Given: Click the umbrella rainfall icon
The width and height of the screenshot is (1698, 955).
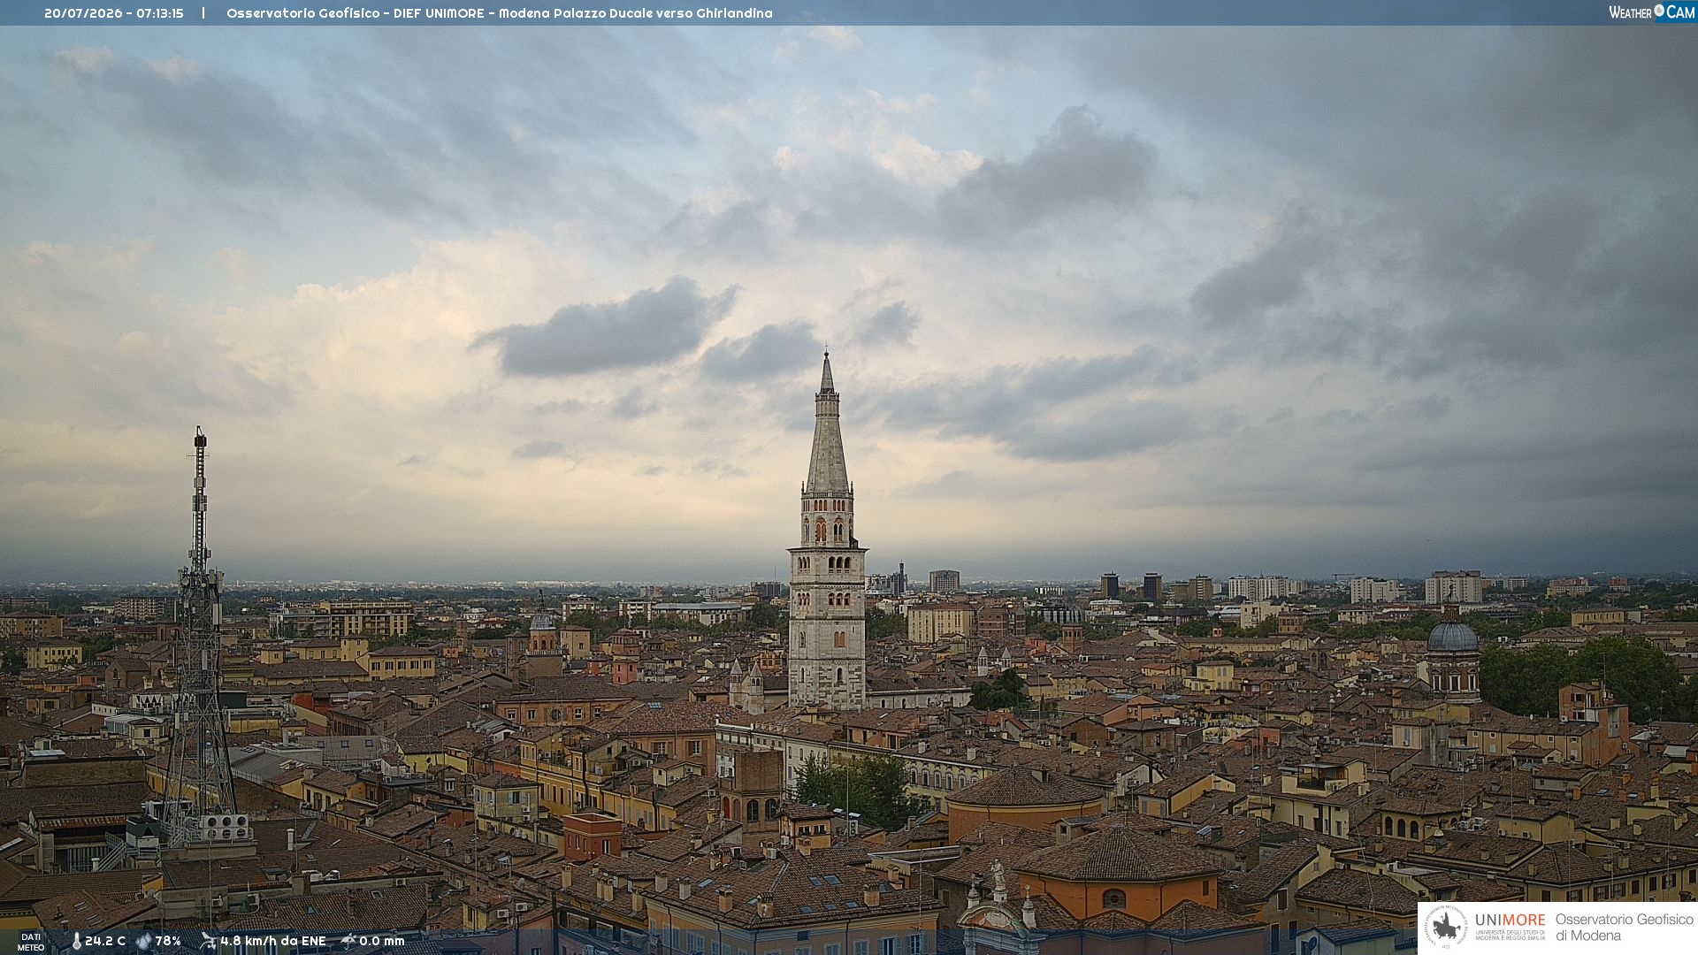Looking at the screenshot, I should click(x=348, y=941).
